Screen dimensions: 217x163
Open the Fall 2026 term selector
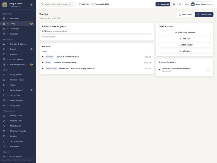point(84,4)
